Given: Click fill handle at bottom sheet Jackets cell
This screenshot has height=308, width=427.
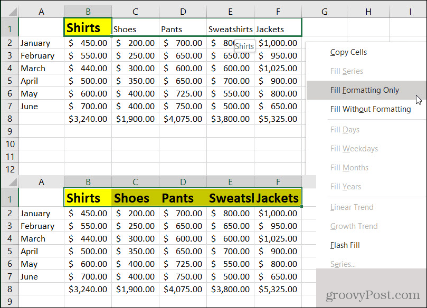Looking at the screenshot, I should [x=302, y=207].
